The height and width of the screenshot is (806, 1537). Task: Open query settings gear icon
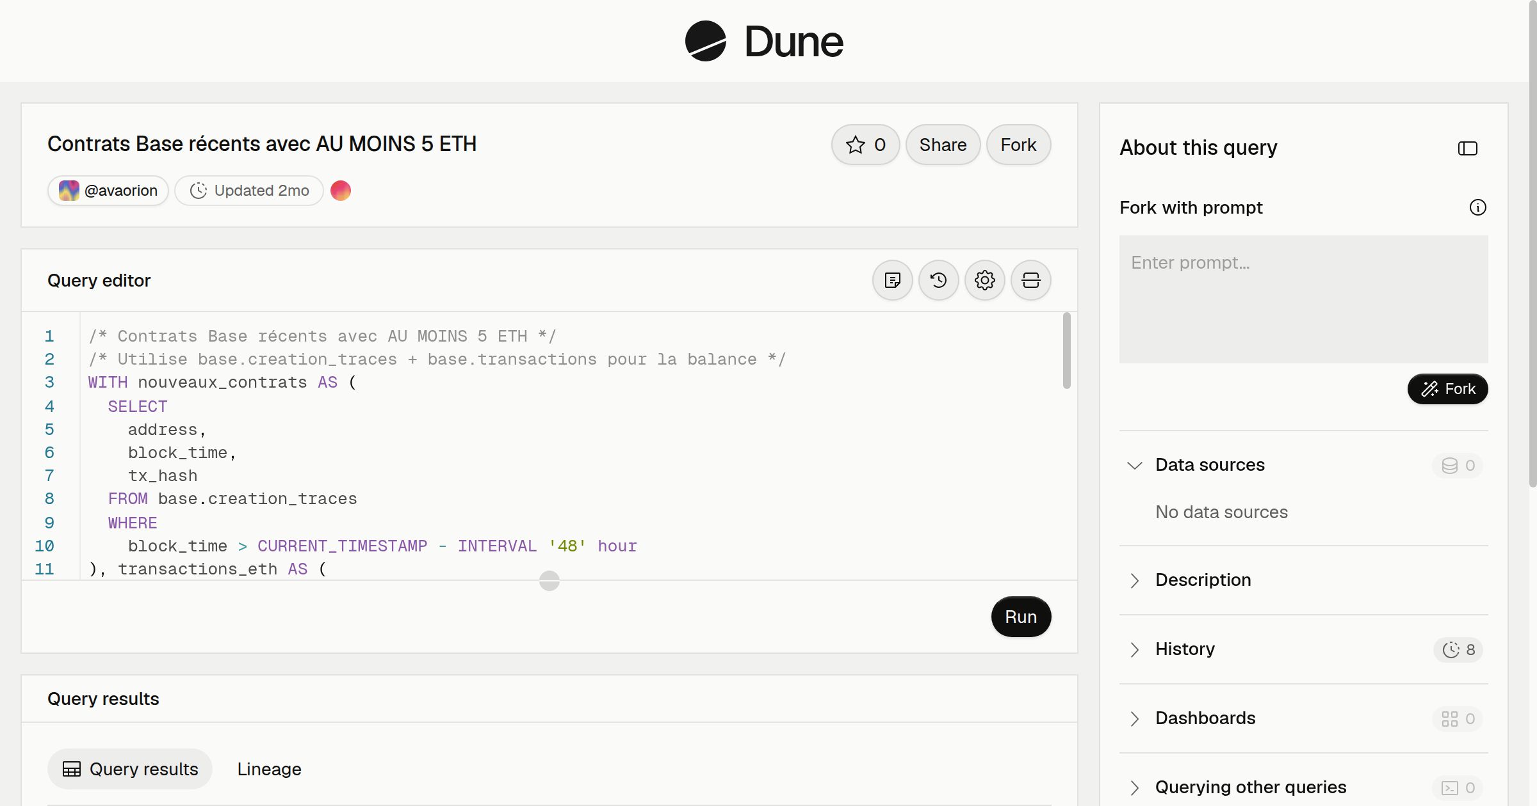pos(985,280)
